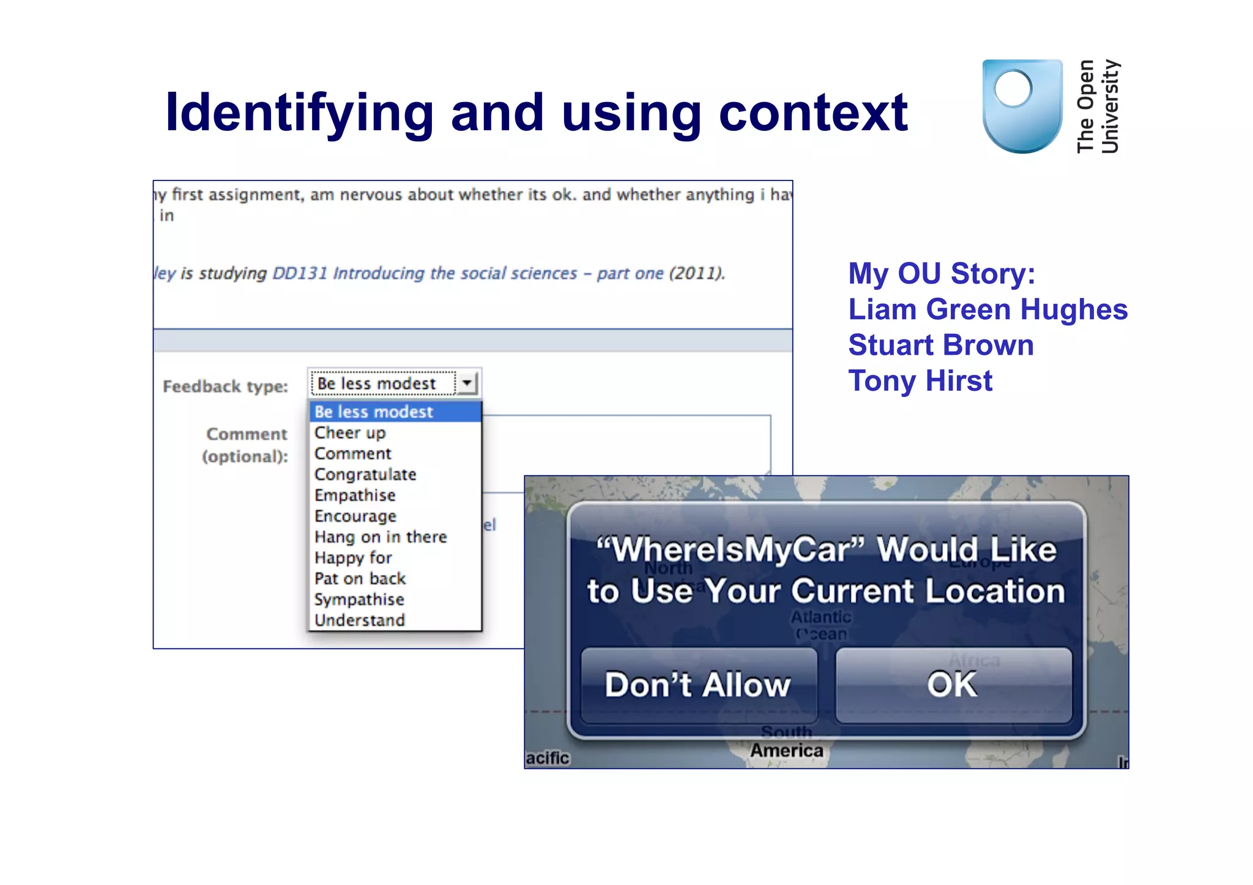Select 'Congratulate' from feedback list
This screenshot has width=1253, height=885.
click(x=395, y=475)
